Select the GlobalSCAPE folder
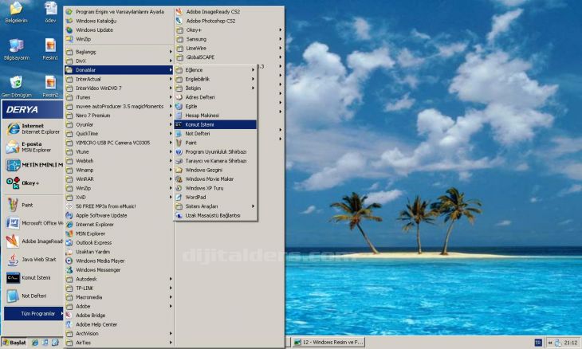This screenshot has width=582, height=349. click(x=229, y=57)
